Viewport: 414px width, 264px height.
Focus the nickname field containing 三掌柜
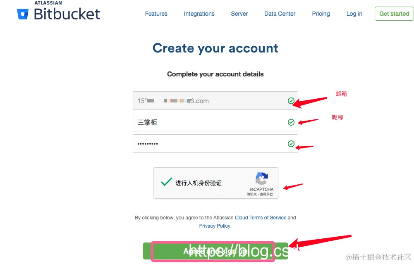[x=215, y=122]
